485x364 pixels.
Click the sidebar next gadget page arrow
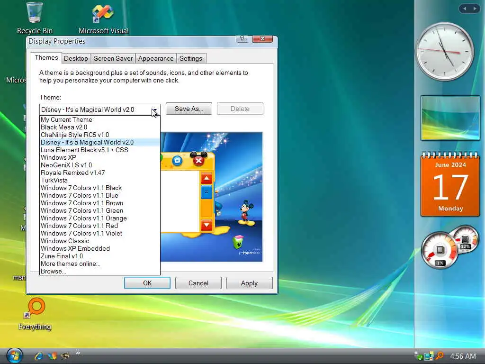pyautogui.click(x=475, y=9)
